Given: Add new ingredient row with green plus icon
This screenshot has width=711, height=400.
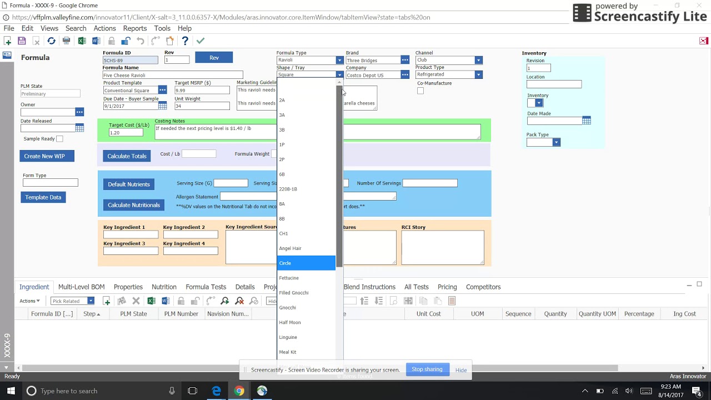Looking at the screenshot, I should 107,301.
